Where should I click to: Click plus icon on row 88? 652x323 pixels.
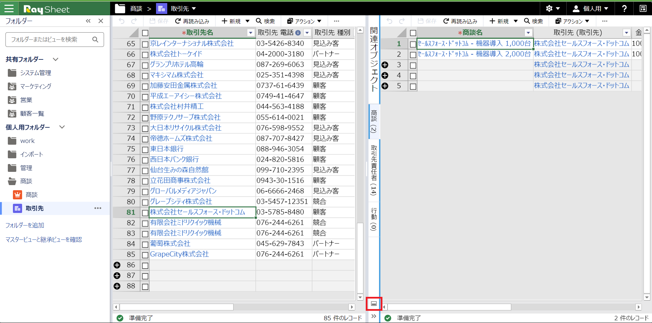tap(117, 286)
